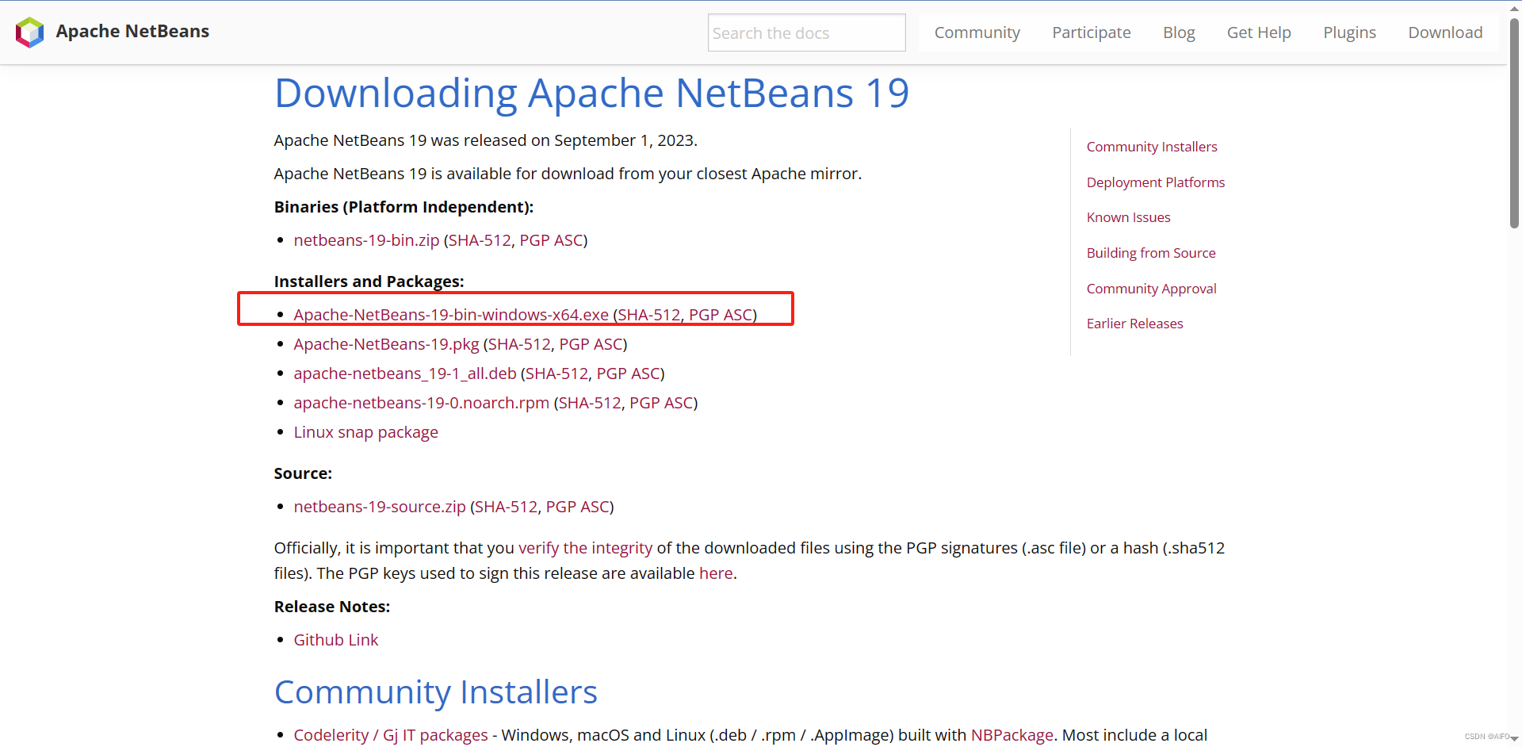Click the Apache NetBeans cube logo icon
1522x747 pixels.
pos(29,33)
